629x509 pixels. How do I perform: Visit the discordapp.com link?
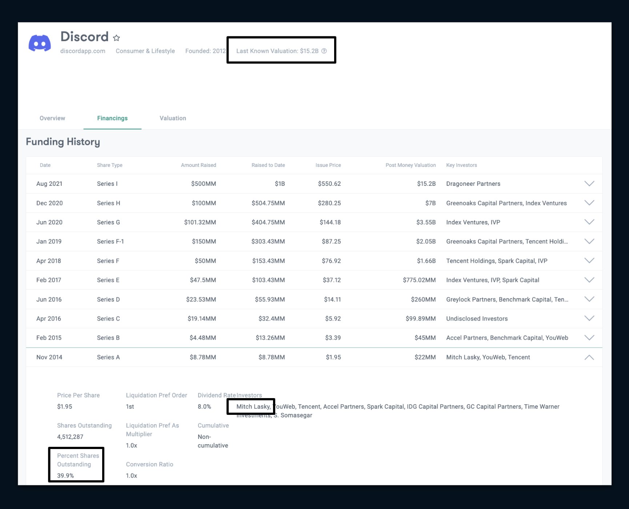click(x=83, y=51)
